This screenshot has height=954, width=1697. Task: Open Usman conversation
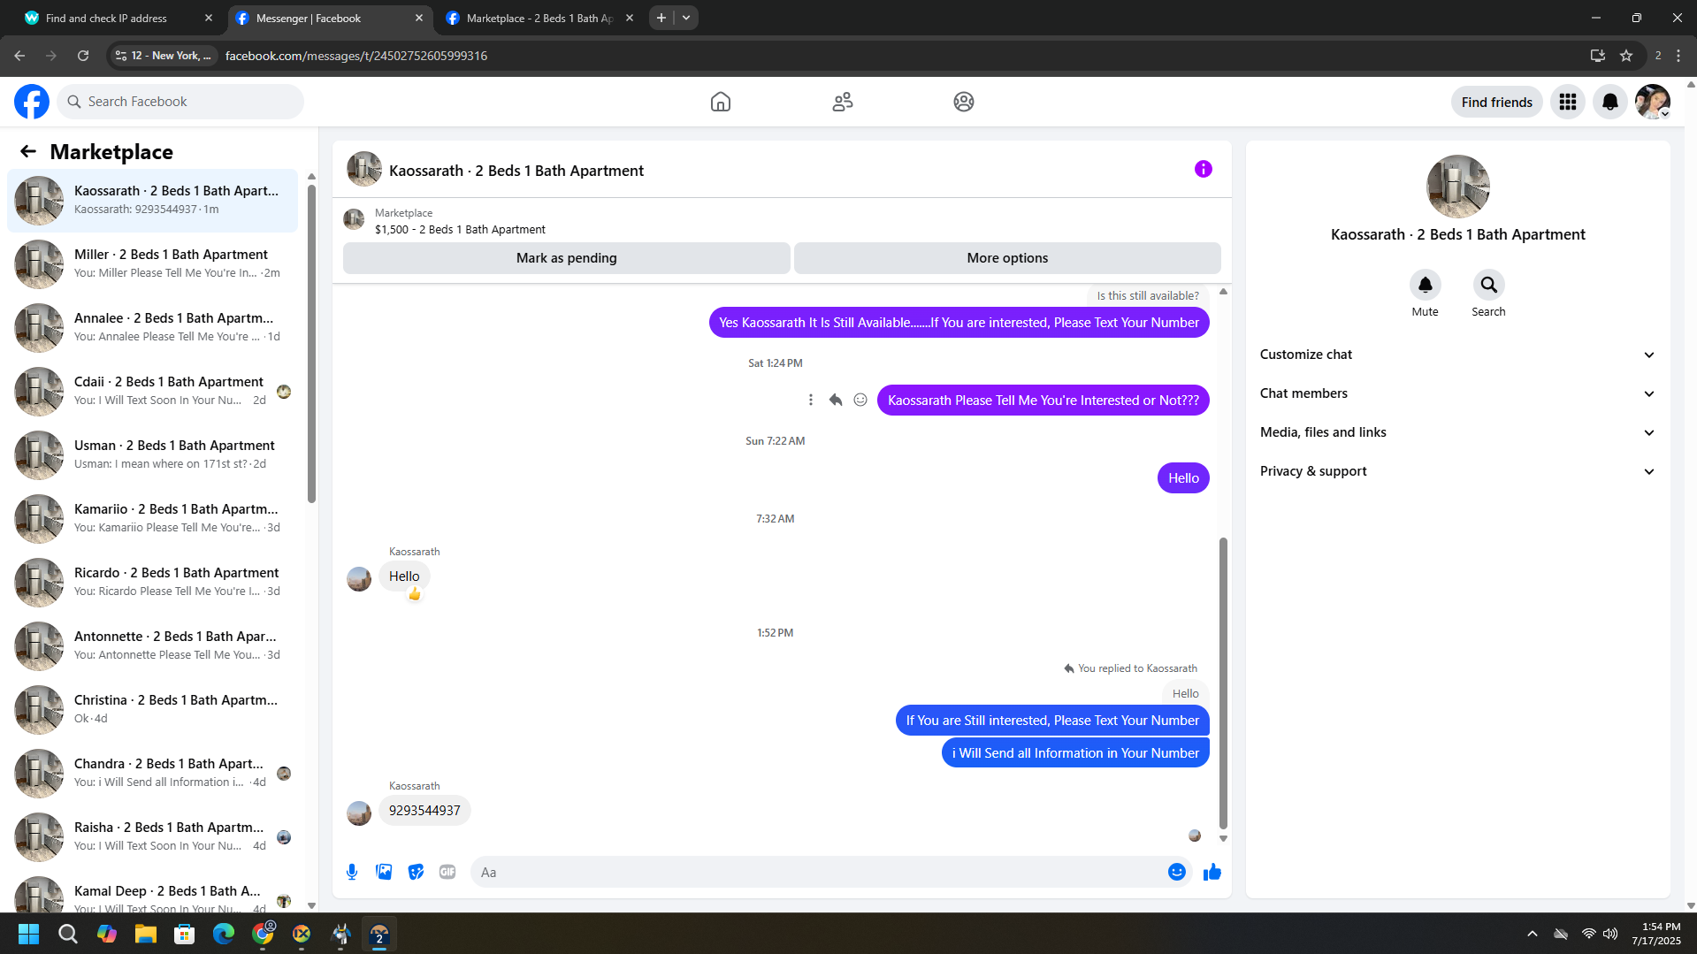[152, 454]
